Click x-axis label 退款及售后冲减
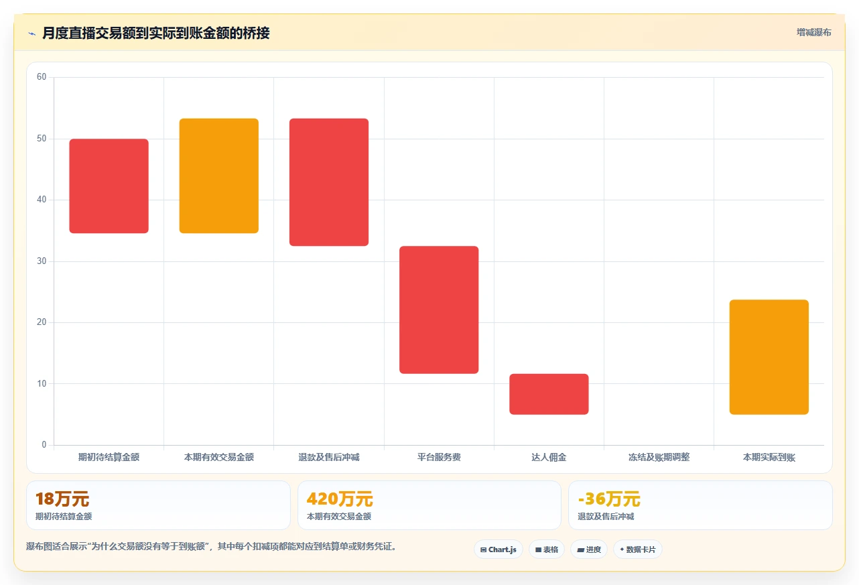Screen dimensions: 859x585 point(329,457)
